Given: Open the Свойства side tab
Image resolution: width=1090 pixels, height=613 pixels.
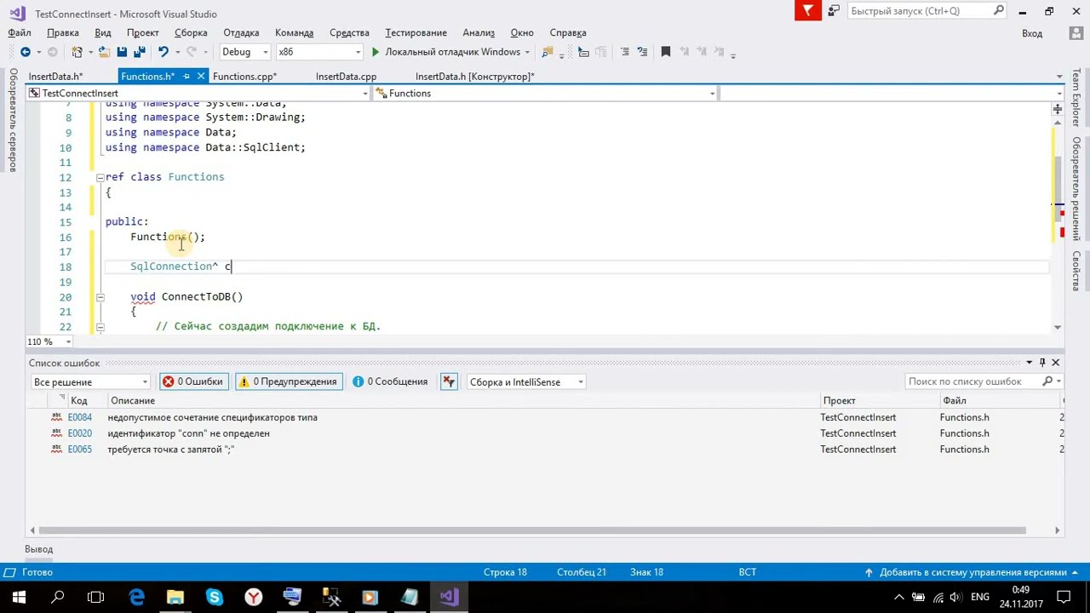Looking at the screenshot, I should point(1076,271).
